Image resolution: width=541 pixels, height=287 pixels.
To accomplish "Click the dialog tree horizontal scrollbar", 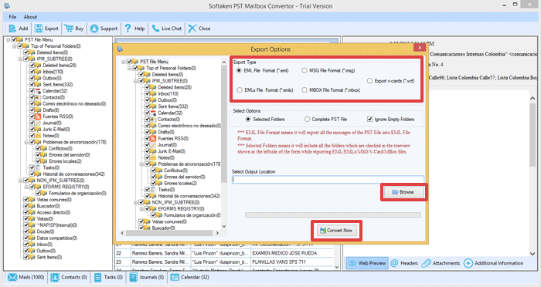I will [169, 233].
